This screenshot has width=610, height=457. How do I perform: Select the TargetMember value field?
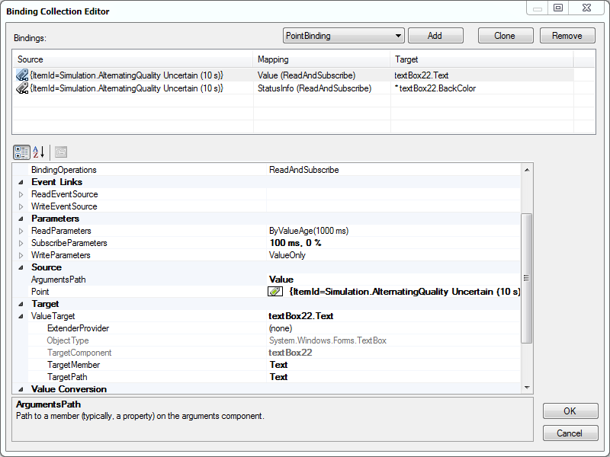[393, 365]
